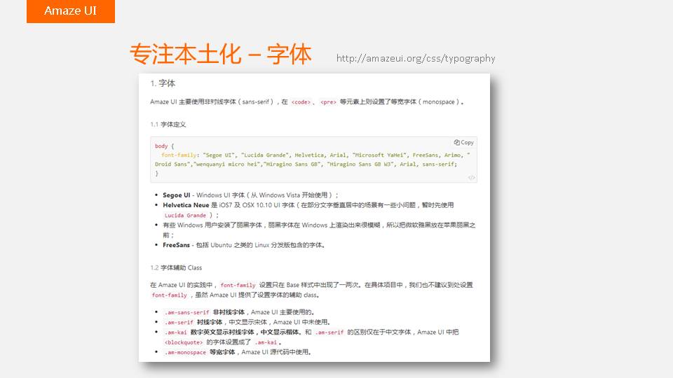Viewport: 673px width, 378px height.
Task: Click the 'body' selector in the code block
Action: 161,146
